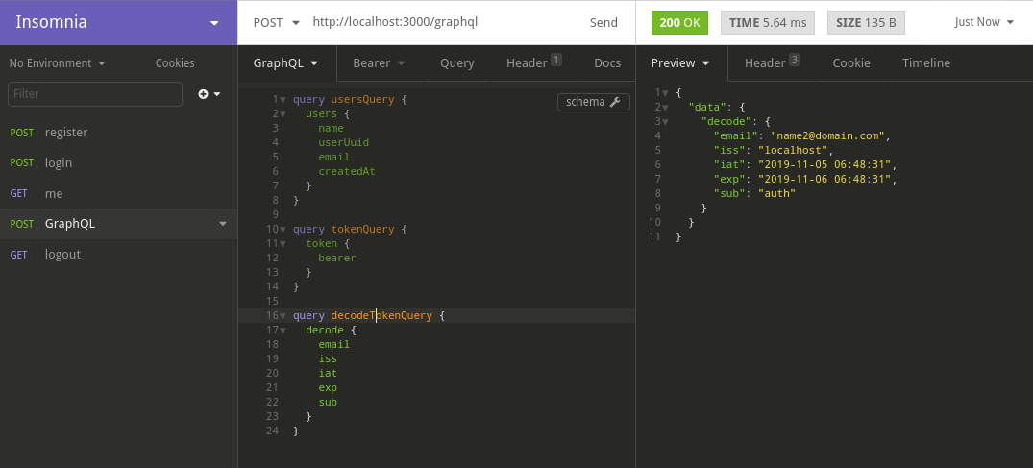The height and width of the screenshot is (468, 1033).
Task: Collapse response root fold arrow at line 1
Action: 665,93
